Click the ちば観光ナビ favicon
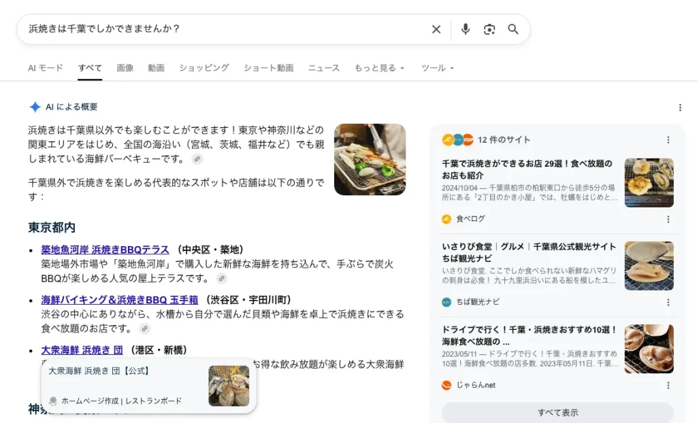The image size is (697, 423). pos(447,302)
